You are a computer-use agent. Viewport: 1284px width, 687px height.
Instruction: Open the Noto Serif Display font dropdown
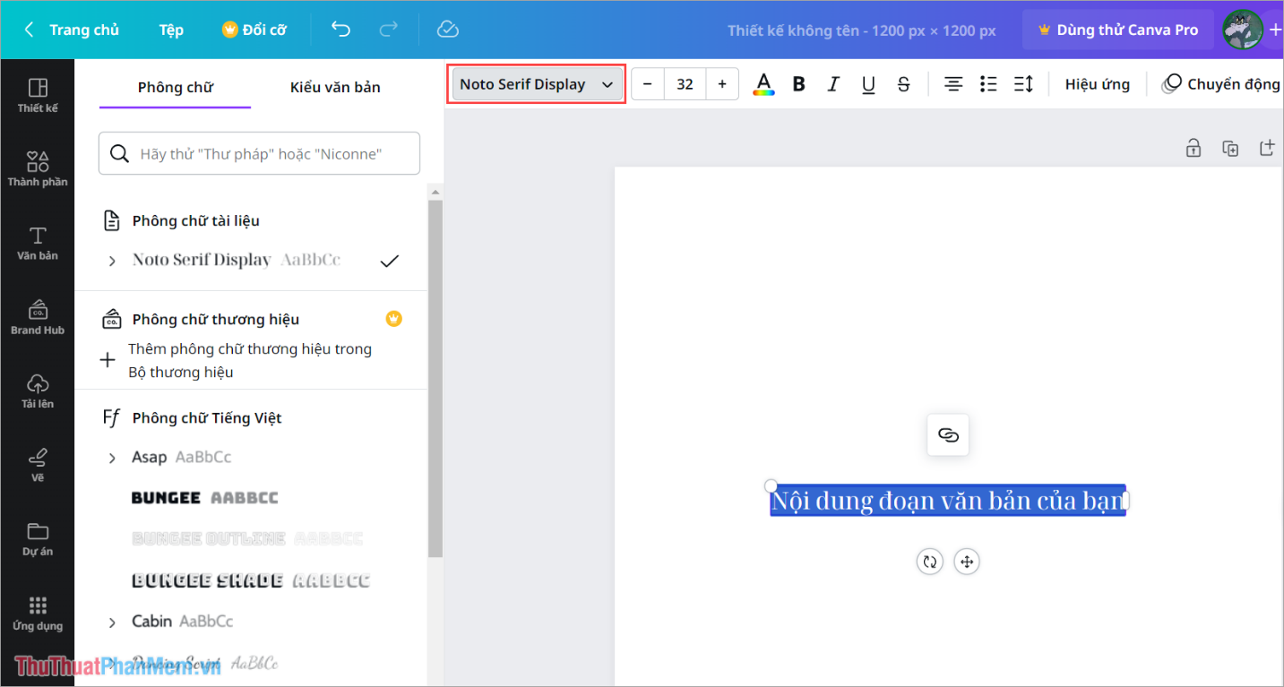pos(536,84)
